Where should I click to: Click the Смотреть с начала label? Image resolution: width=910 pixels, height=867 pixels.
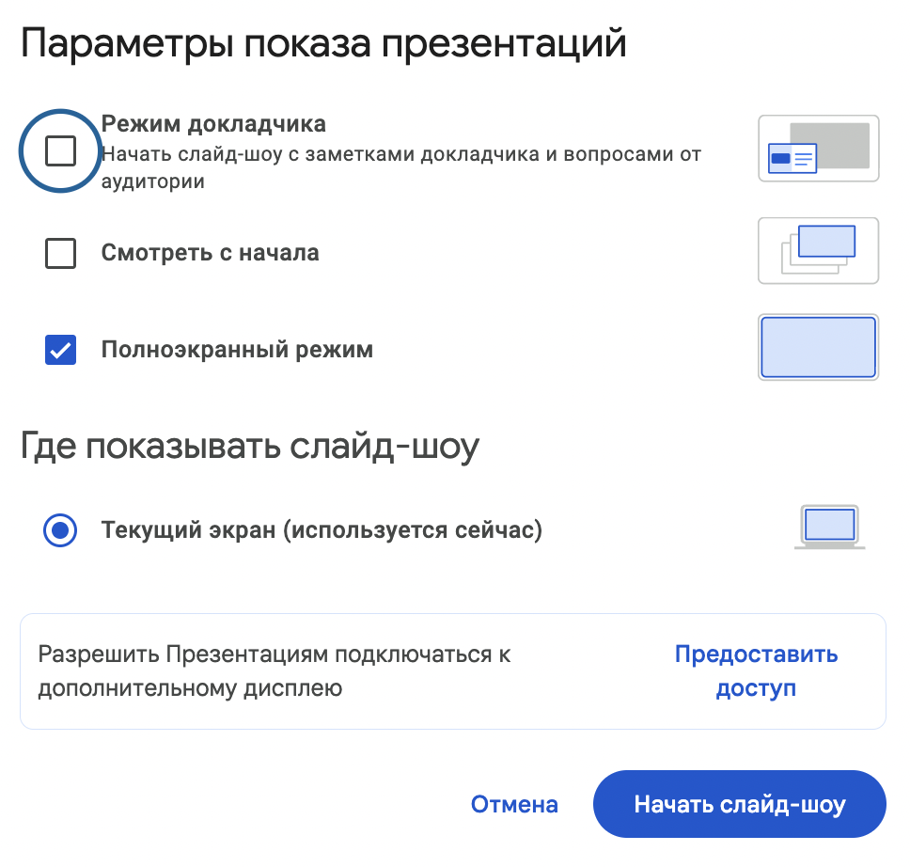210,253
